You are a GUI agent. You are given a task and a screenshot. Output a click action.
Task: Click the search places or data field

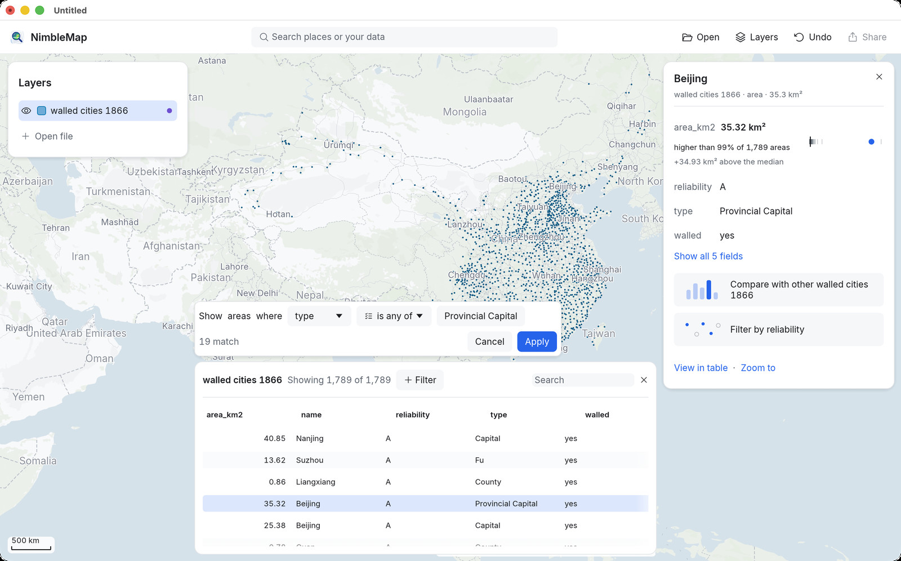(404, 37)
